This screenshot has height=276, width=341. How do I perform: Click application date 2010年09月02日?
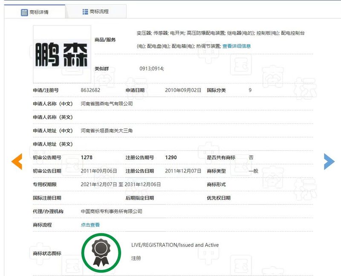[183, 90]
